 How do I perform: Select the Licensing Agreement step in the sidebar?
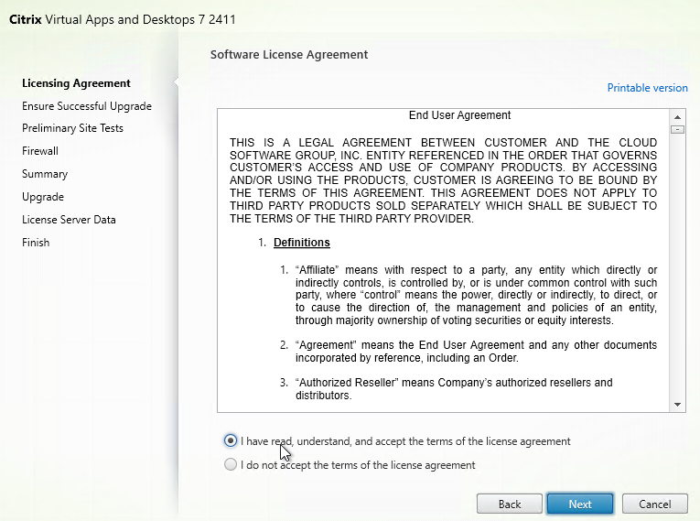76,83
